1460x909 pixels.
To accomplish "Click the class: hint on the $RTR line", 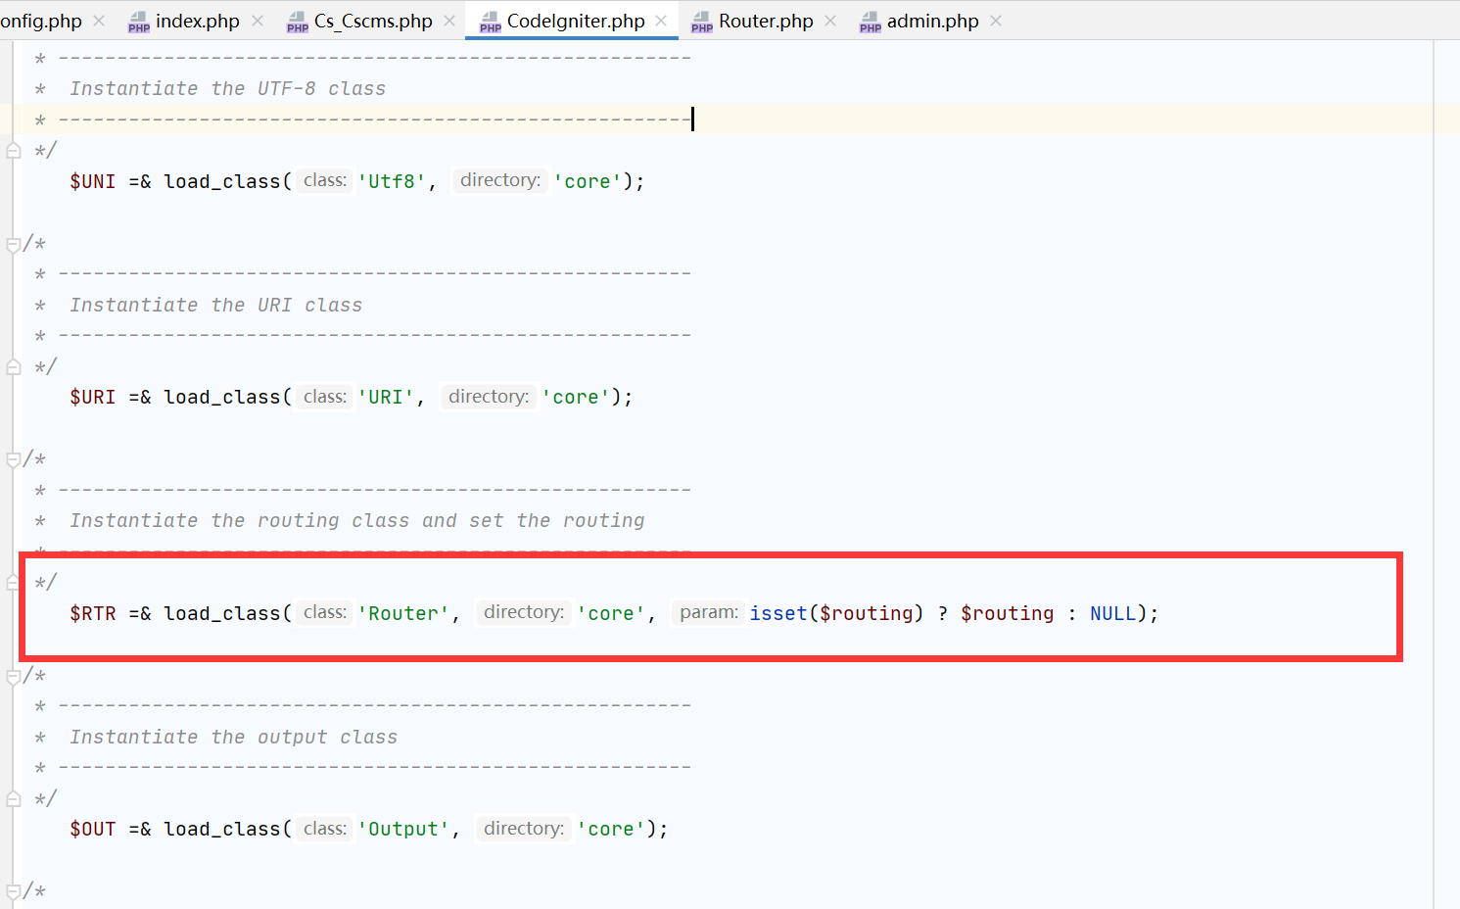I will pyautogui.click(x=325, y=612).
